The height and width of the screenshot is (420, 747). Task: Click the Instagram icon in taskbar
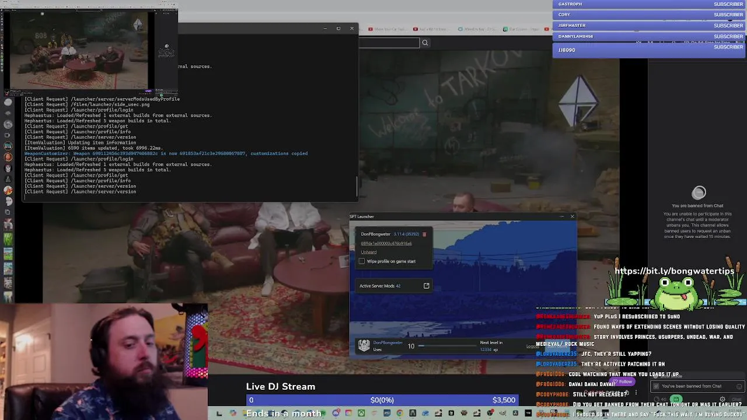click(x=348, y=414)
